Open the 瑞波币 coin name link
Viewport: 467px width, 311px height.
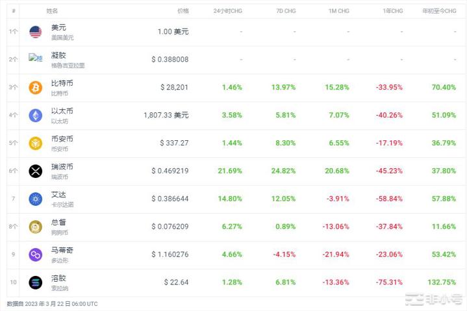[x=62, y=167]
